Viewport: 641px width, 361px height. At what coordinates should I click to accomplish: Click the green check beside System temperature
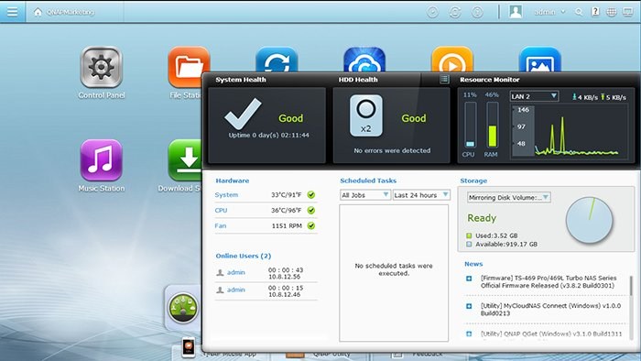click(311, 195)
